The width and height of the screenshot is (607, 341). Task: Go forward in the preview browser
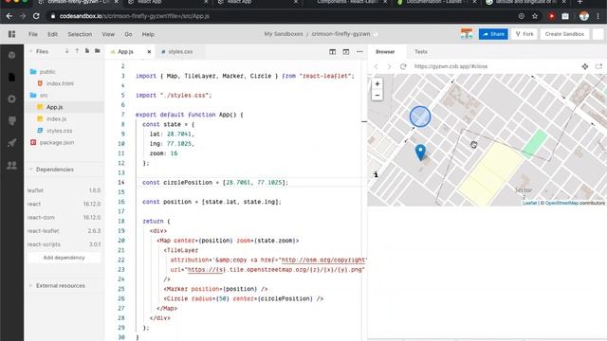[x=389, y=66]
